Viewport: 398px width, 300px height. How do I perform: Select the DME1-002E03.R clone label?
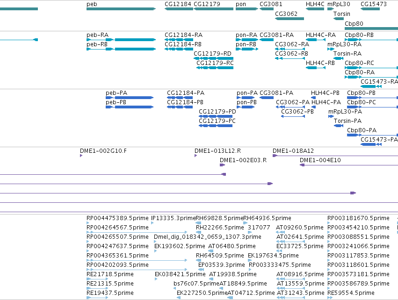pos(243,160)
